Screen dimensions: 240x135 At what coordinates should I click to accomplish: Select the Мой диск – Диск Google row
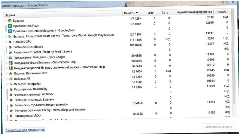[117, 56]
